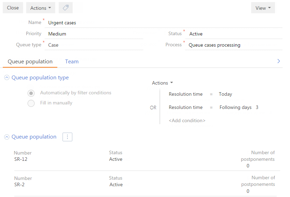The height and width of the screenshot is (197, 290).
Task: Select Automatically by filter conditions option
Action: [x=31, y=93]
